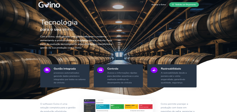This screenshot has width=237, height=112.
Task: Click the blue Tanques tile in dashboard preview
Action: click(103, 106)
